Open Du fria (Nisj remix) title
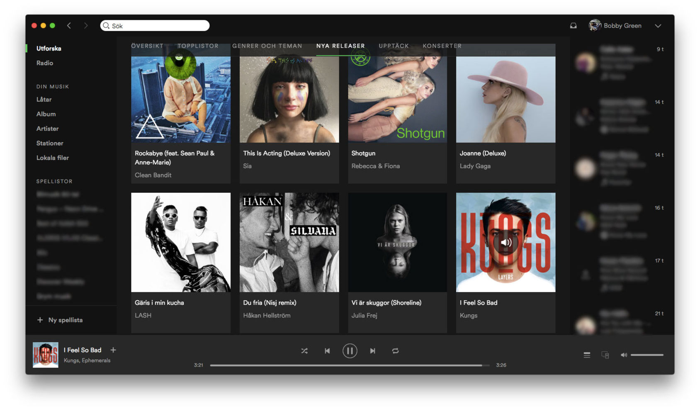The width and height of the screenshot is (700, 411). point(270,303)
